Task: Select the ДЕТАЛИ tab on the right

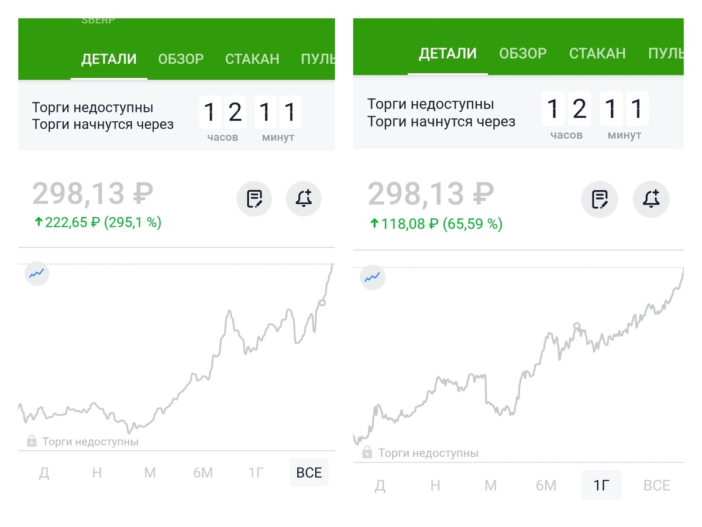Action: (448, 53)
